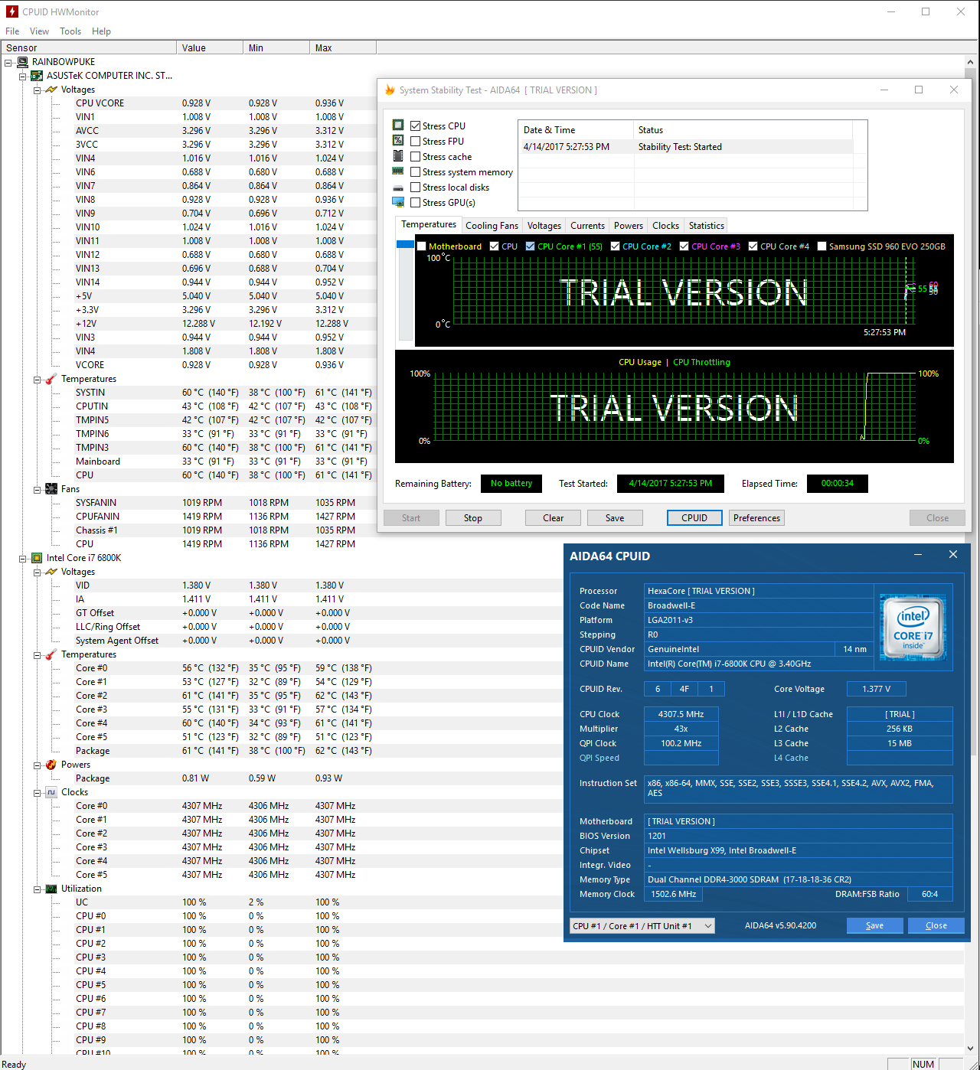Click the Powers flame icon
980x1070 pixels.
[51, 765]
